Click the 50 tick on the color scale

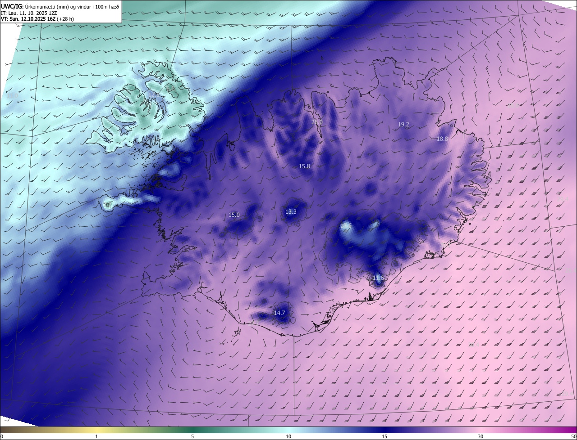click(573, 437)
